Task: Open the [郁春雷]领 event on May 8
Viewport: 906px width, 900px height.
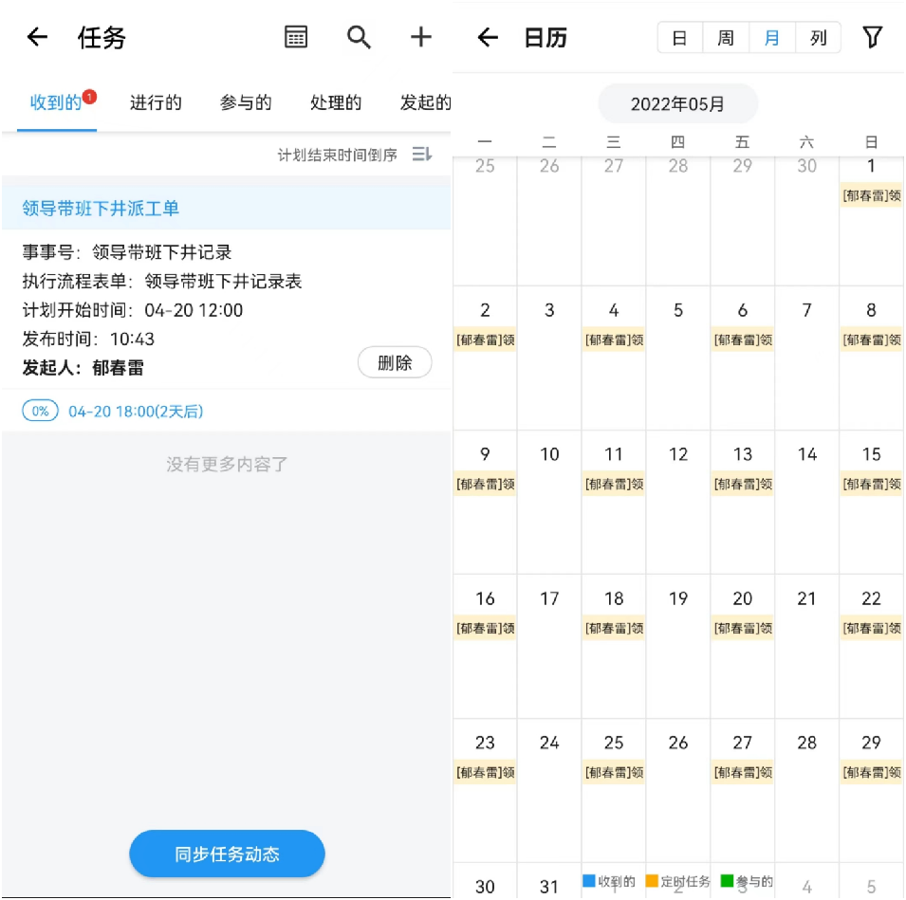Action: (871, 340)
